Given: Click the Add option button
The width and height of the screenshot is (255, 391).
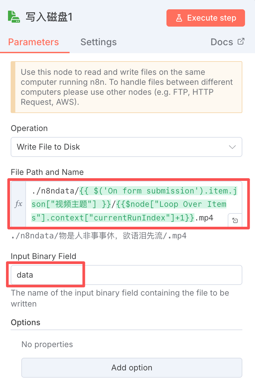Looking at the screenshot, I should click(x=132, y=368).
